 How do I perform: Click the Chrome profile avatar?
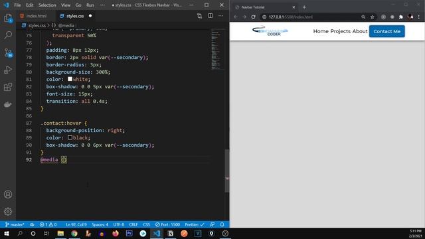(x=410, y=17)
